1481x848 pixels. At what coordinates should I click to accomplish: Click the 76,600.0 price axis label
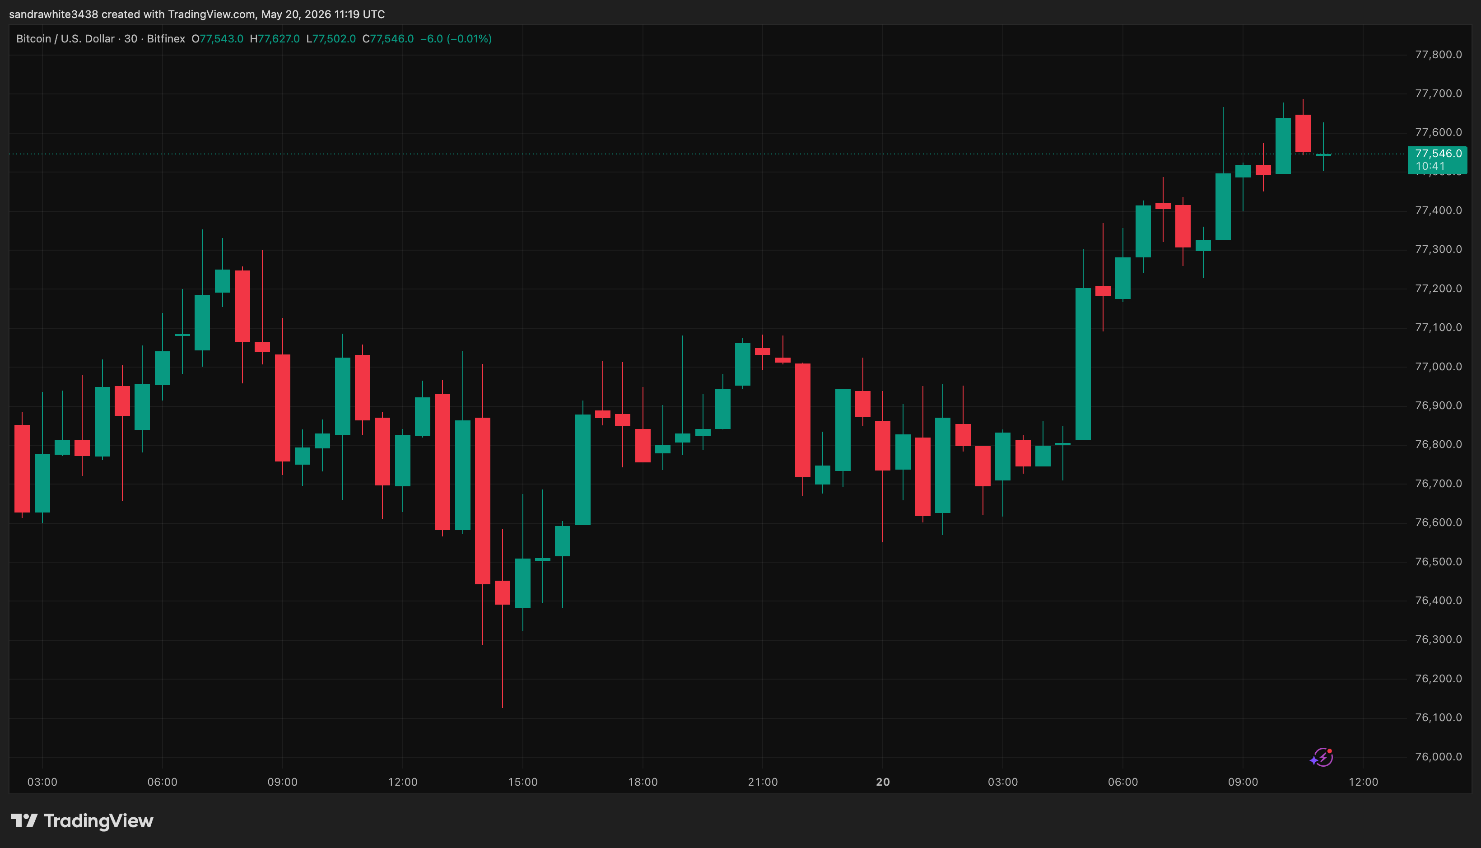1438,522
